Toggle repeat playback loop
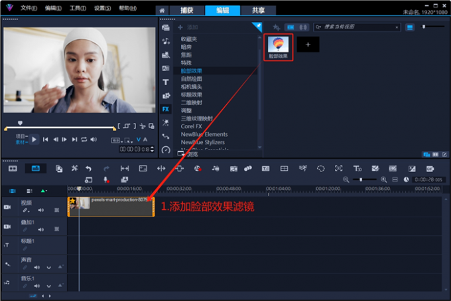Screen dimensions: 451x301 [x=84, y=140]
